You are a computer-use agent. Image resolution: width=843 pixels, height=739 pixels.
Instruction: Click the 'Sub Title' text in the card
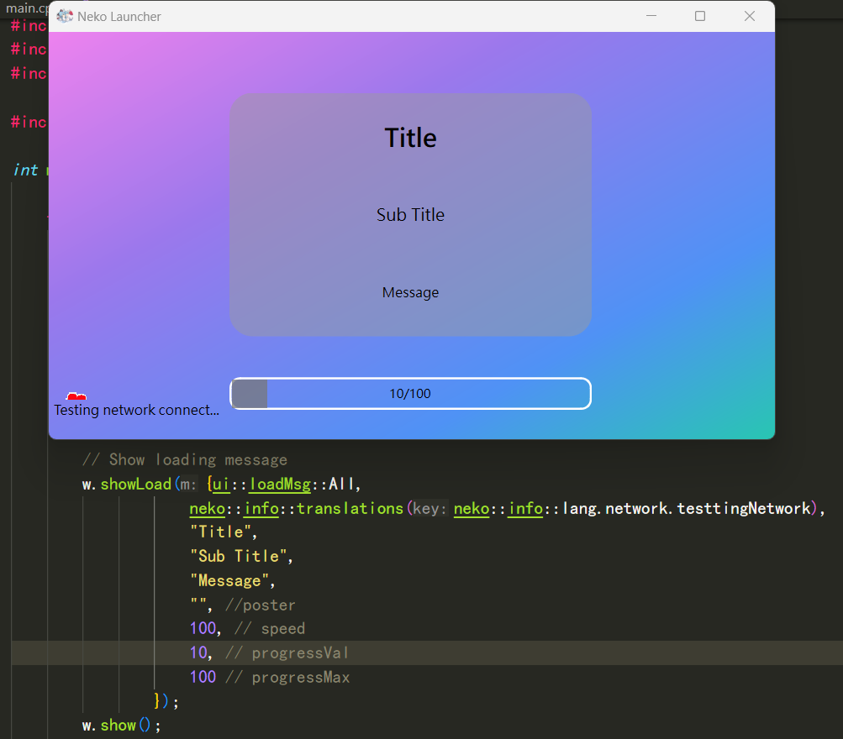[411, 215]
